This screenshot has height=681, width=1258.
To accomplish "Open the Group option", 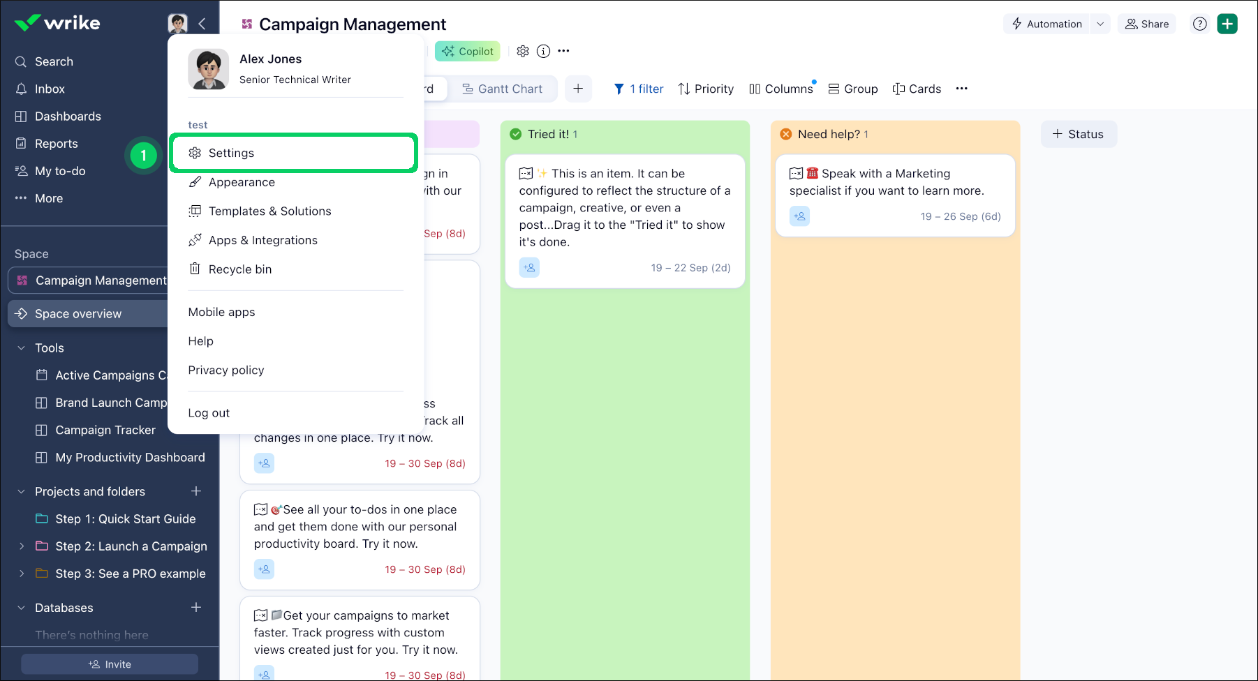I will pos(853,89).
